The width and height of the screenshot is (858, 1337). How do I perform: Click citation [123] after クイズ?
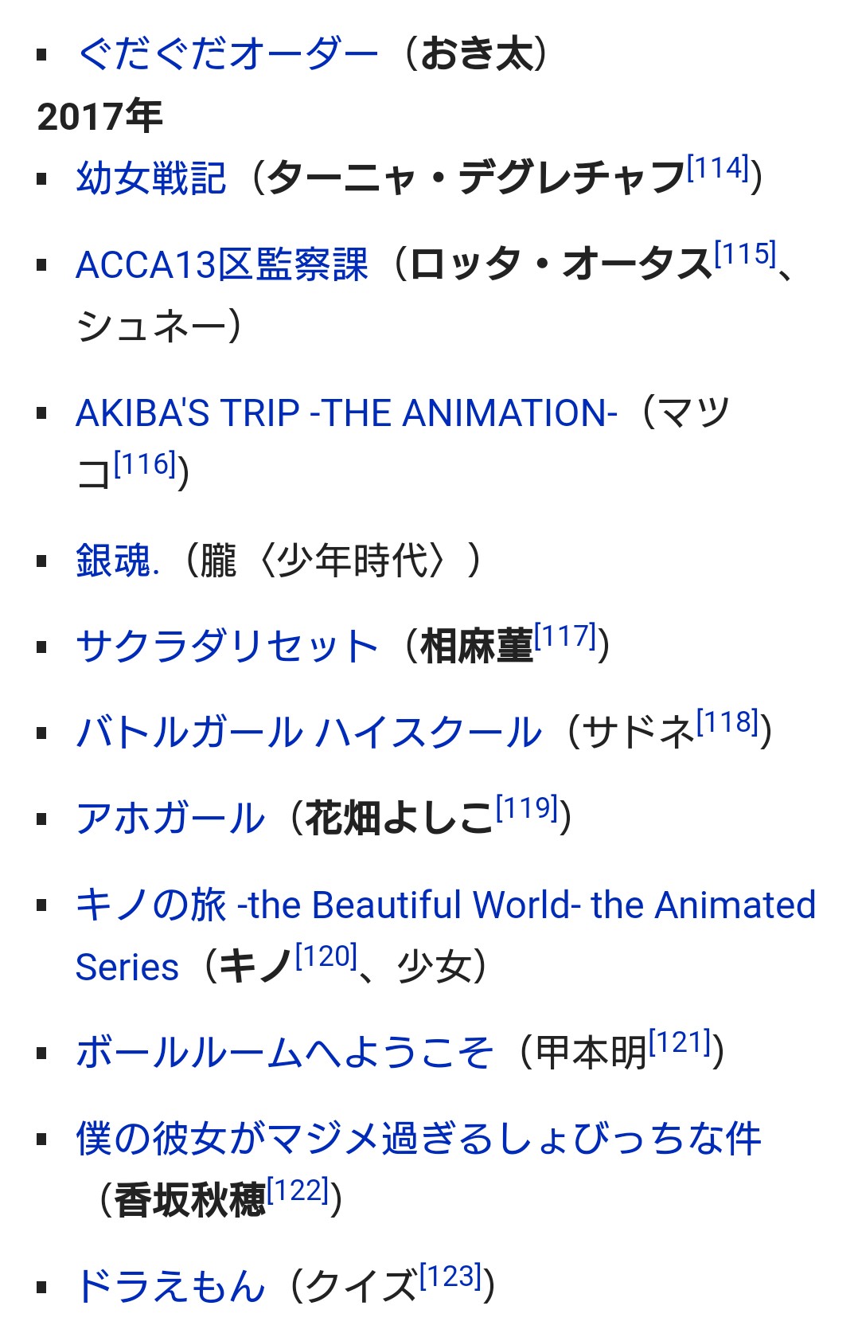tap(450, 1276)
